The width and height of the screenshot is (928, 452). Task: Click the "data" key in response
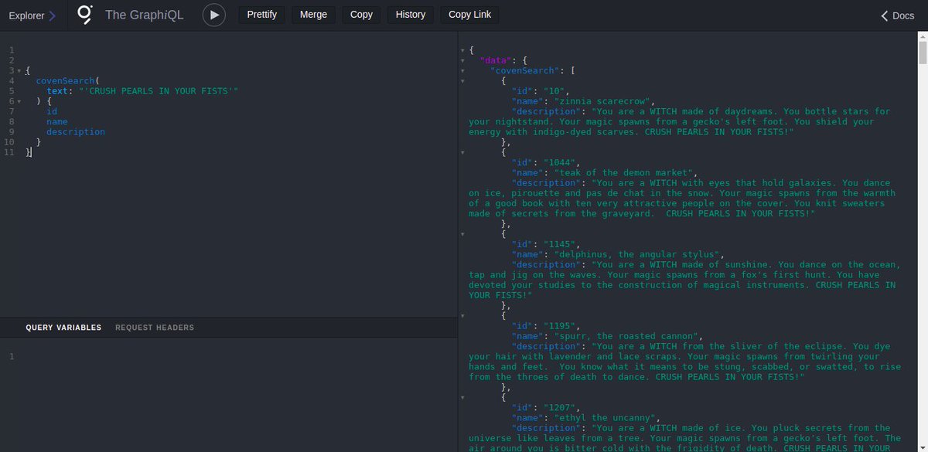click(x=495, y=60)
